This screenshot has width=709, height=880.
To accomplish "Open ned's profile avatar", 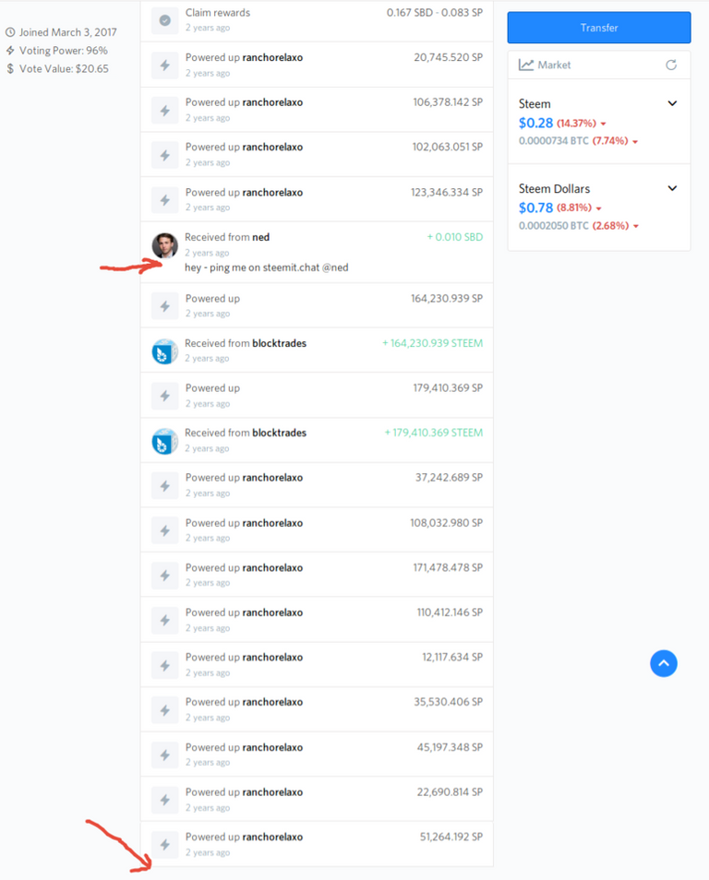I will (164, 245).
